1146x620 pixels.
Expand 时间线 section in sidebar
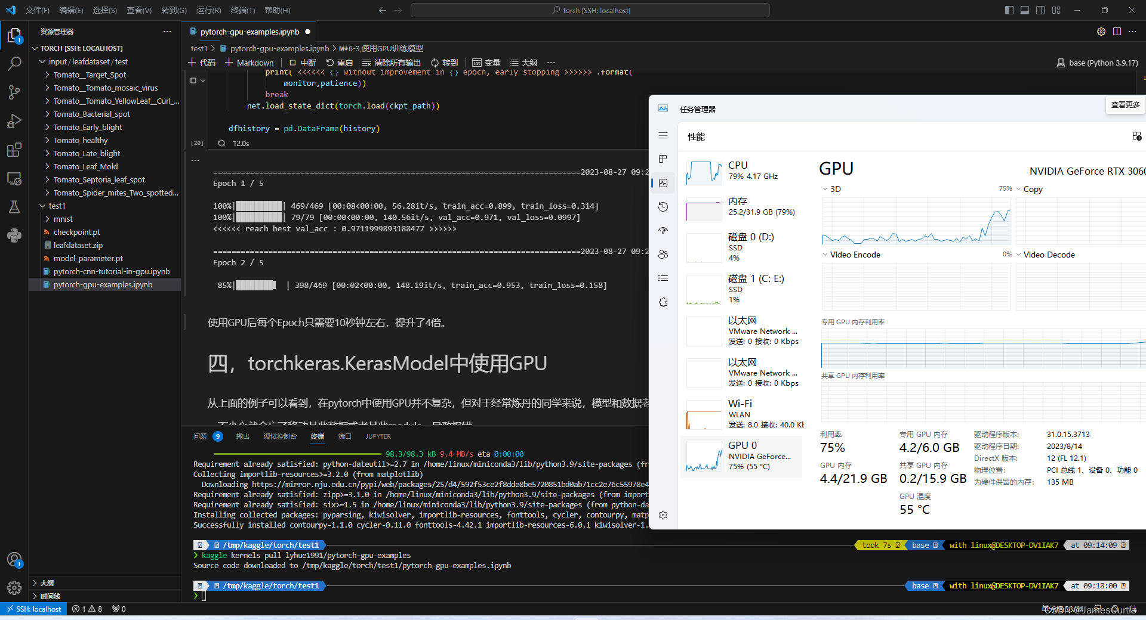105,596
